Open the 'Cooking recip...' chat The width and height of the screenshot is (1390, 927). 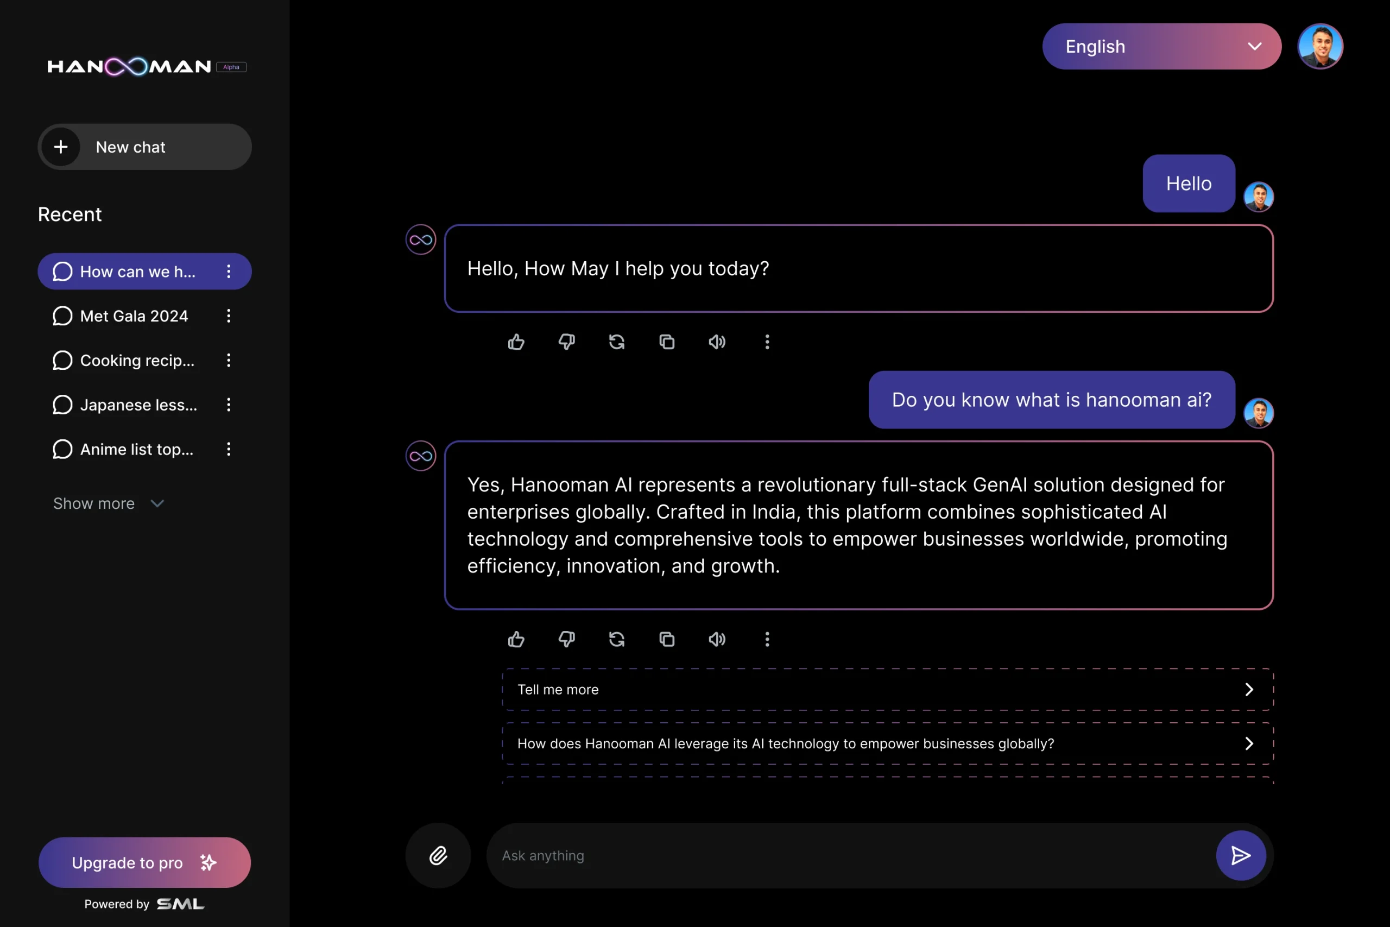145,360
